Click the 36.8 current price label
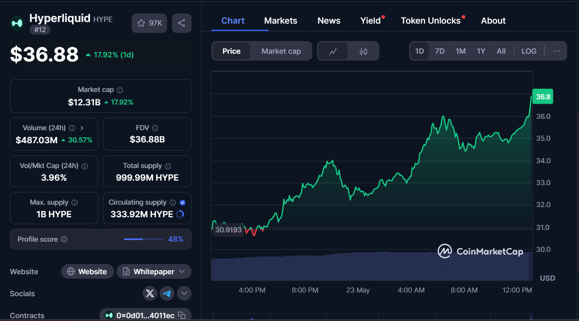 point(543,96)
